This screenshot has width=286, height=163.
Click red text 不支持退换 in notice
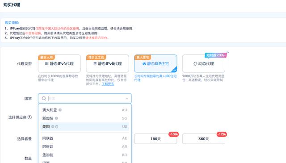coord(33,33)
